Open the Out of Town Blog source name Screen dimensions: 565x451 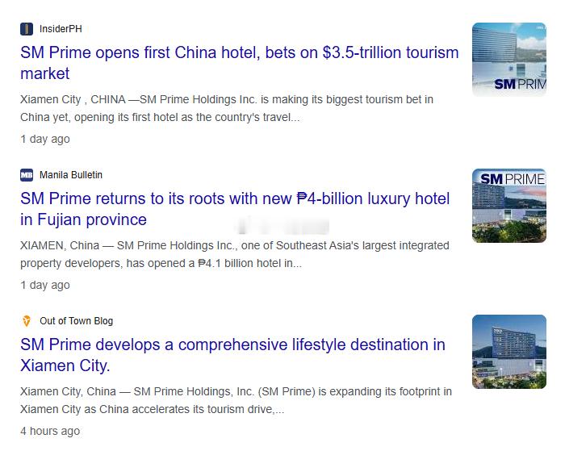coord(77,321)
